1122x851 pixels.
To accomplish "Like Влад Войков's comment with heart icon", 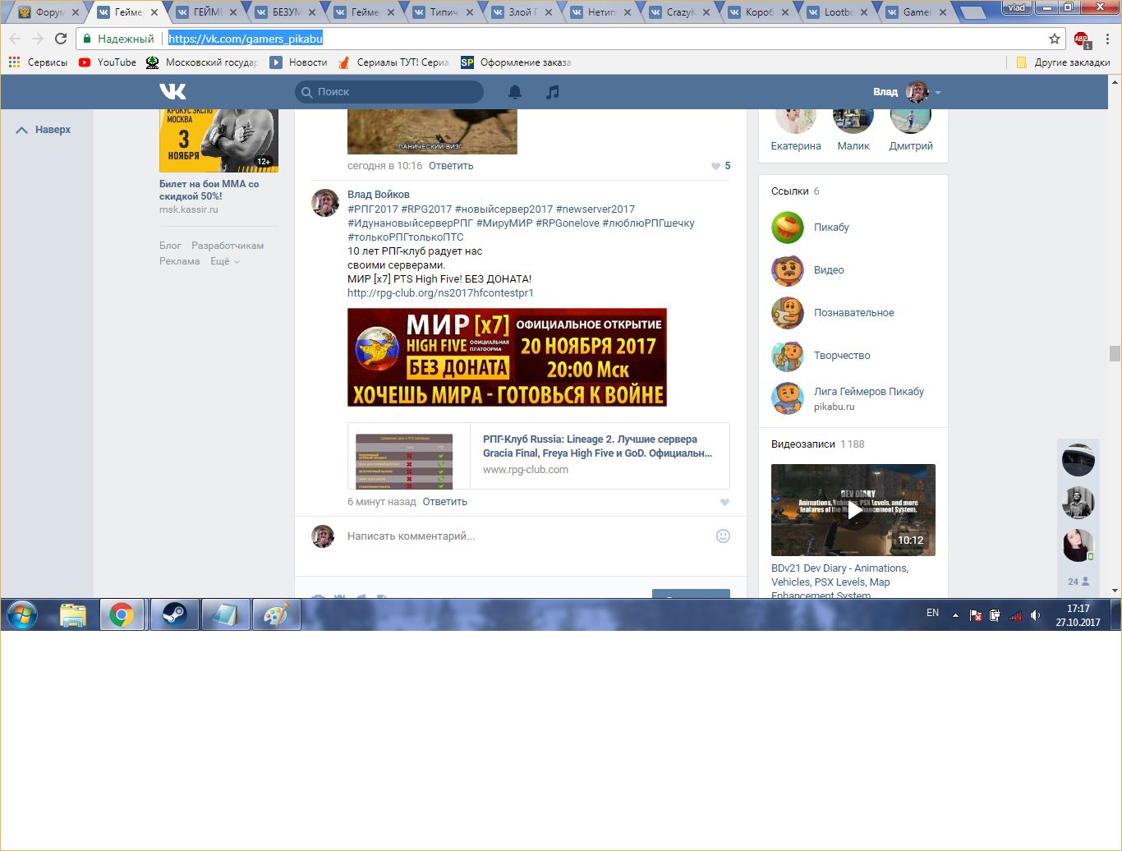I will click(x=724, y=502).
